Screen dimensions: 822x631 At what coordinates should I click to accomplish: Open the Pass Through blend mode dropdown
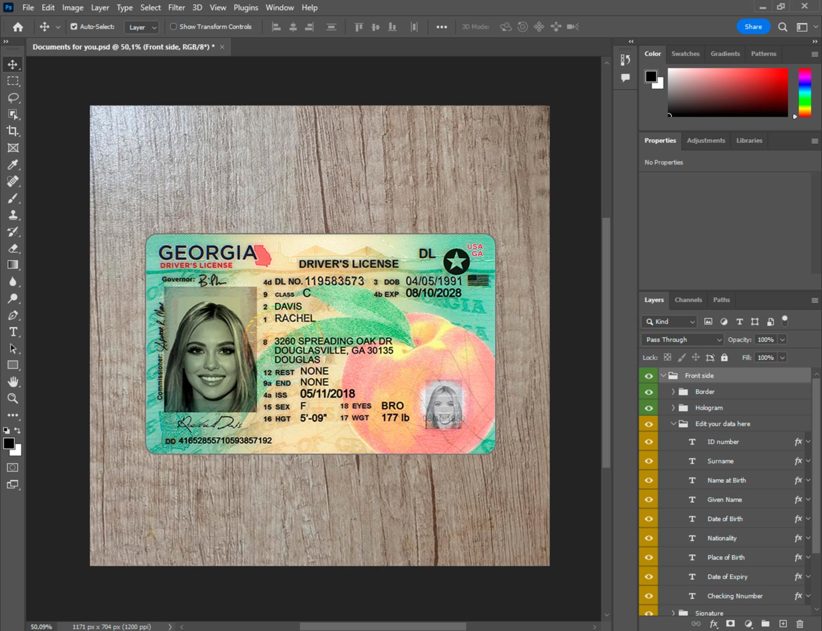pyautogui.click(x=683, y=339)
